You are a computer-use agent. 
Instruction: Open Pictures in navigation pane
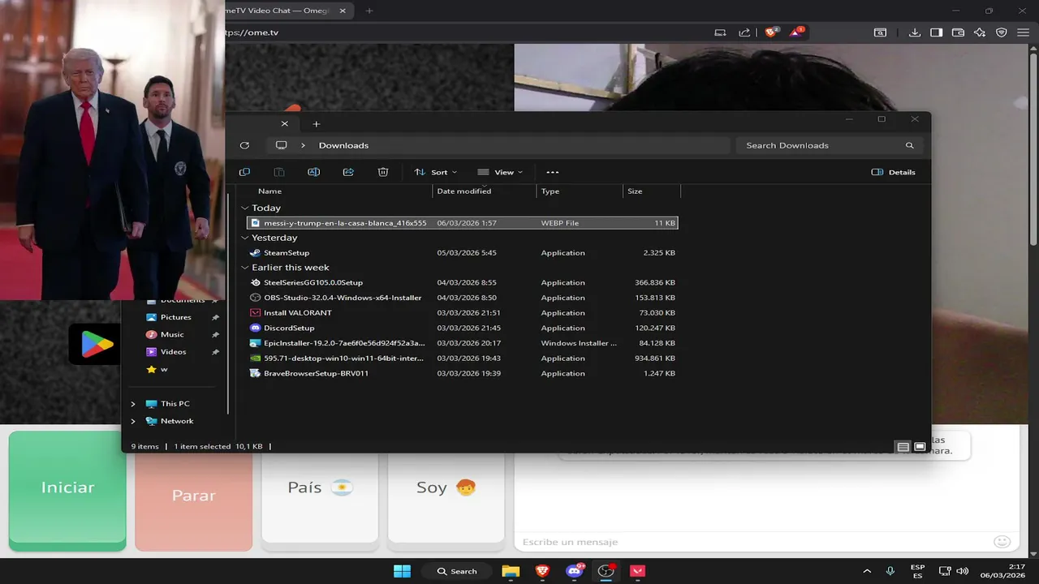click(x=175, y=317)
